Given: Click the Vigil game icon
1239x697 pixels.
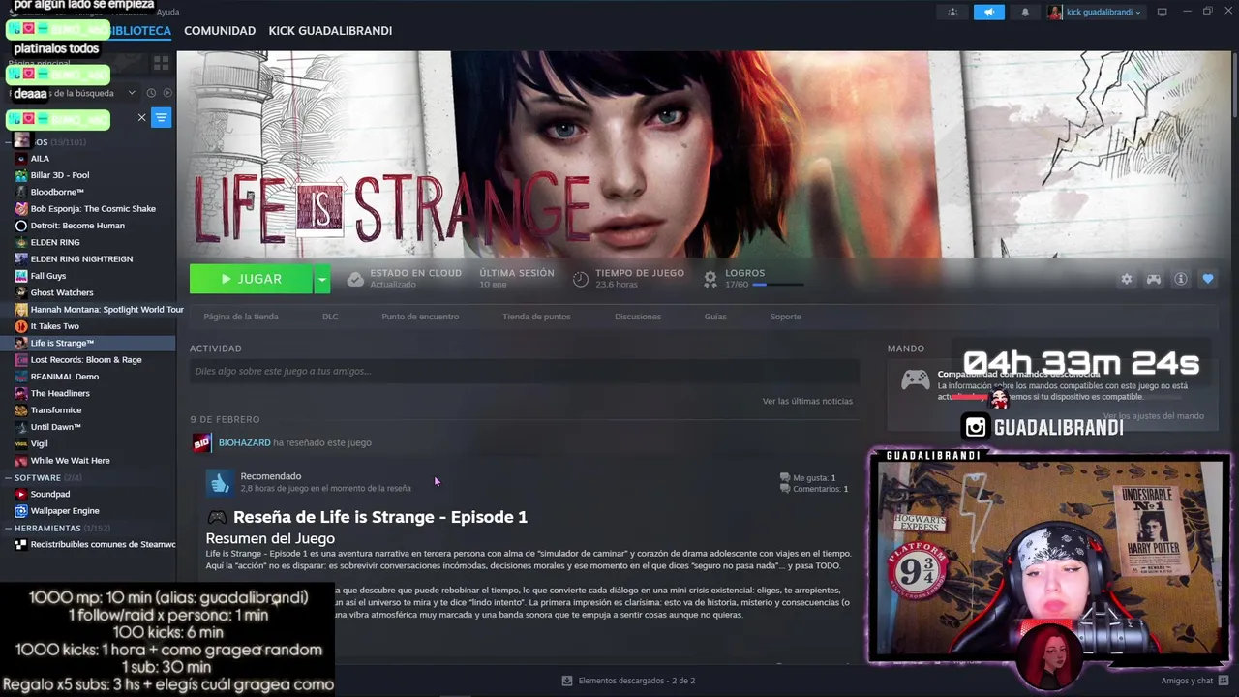Looking at the screenshot, I should (21, 443).
